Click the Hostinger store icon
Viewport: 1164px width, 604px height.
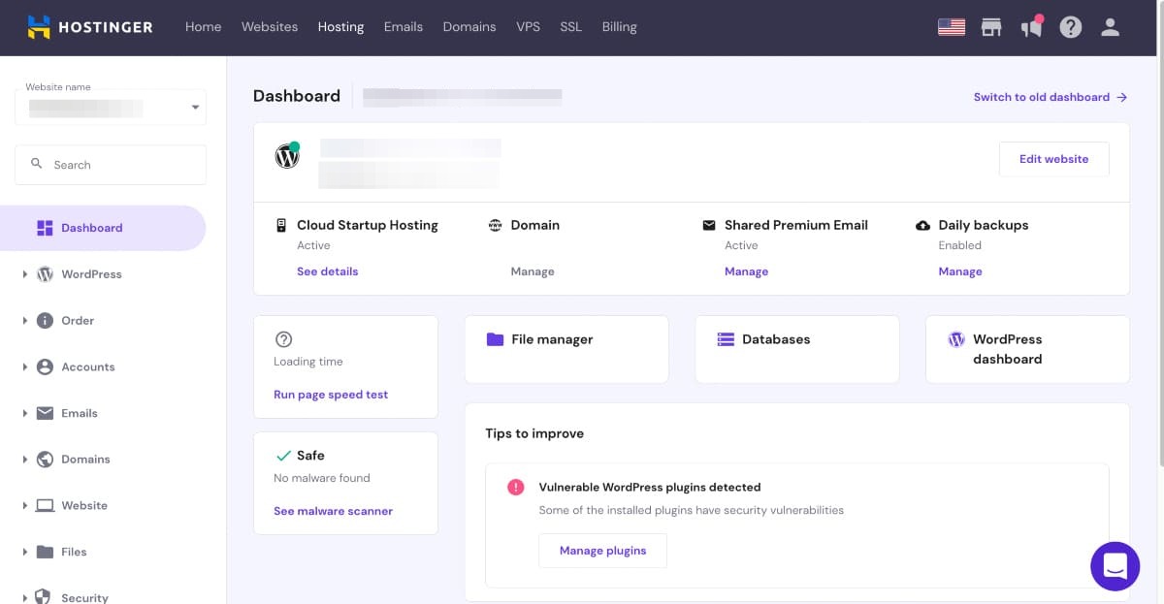(x=991, y=26)
